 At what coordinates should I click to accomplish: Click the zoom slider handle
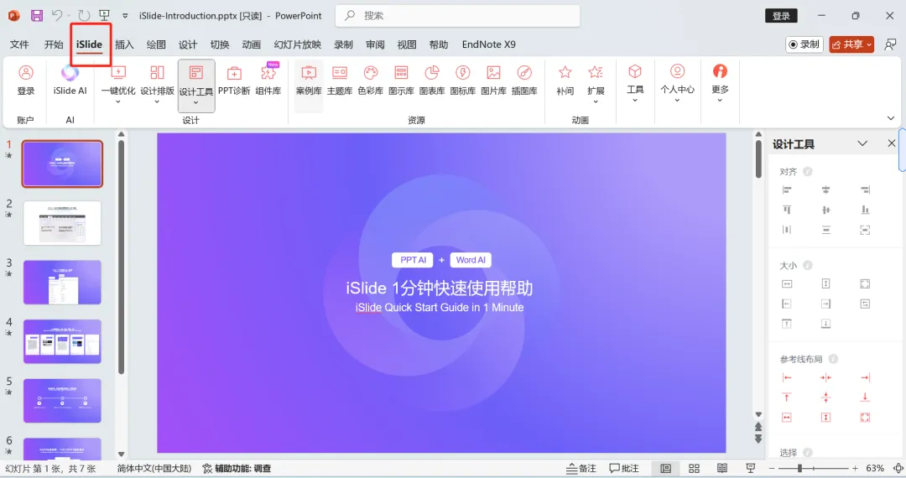tap(799, 468)
